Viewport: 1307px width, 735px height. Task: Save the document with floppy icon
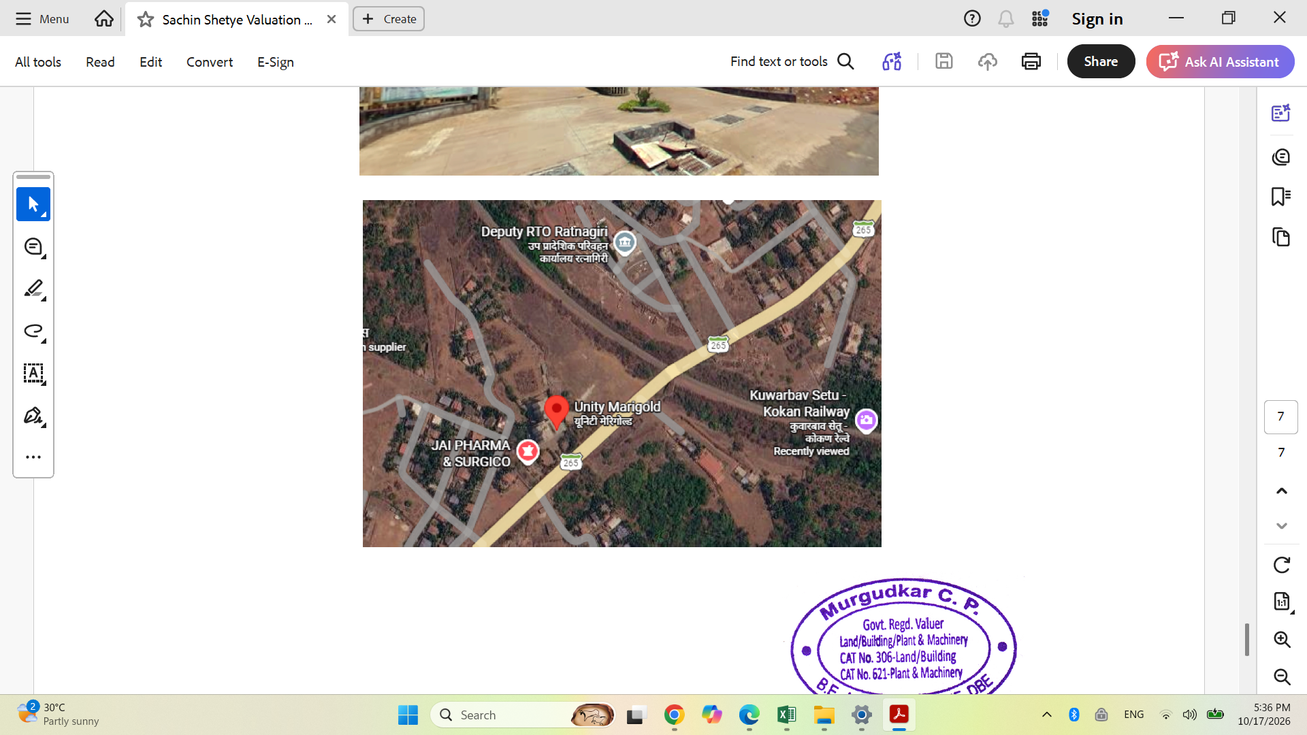tap(944, 61)
